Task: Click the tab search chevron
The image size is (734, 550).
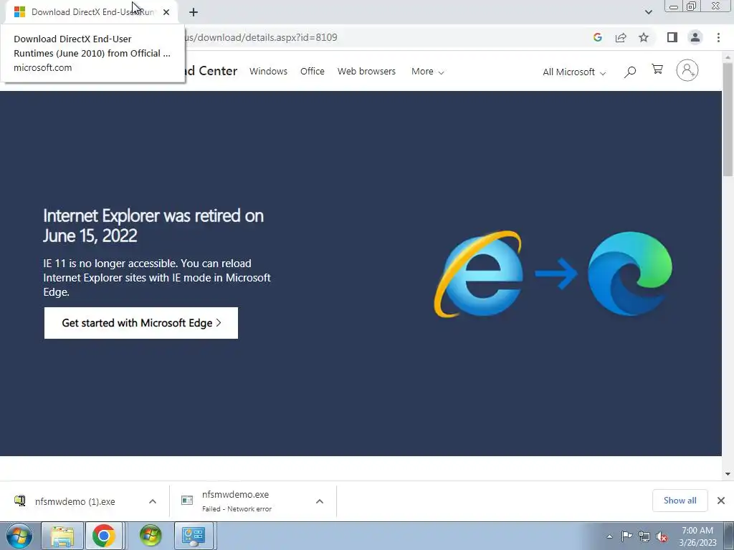Action: pyautogui.click(x=648, y=12)
